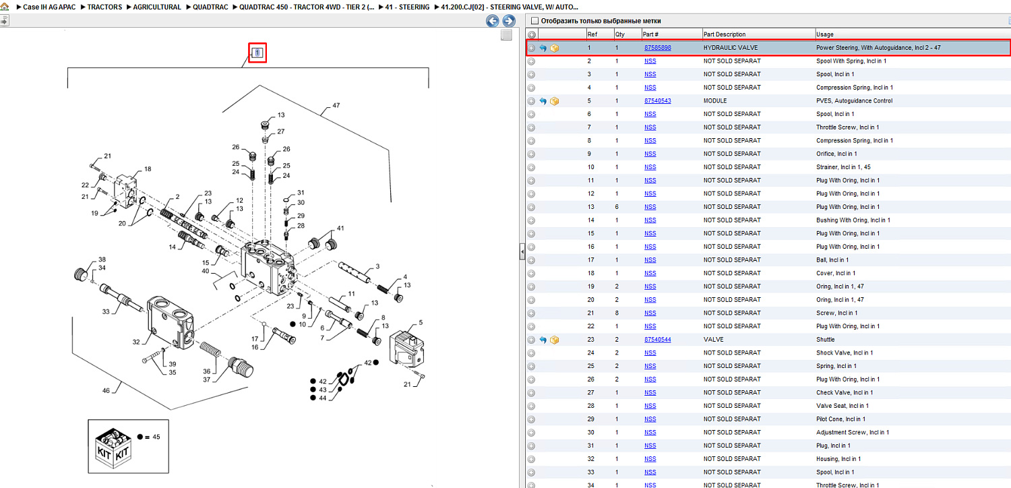Click the panel arrow icon below the home icon

pos(4,21)
